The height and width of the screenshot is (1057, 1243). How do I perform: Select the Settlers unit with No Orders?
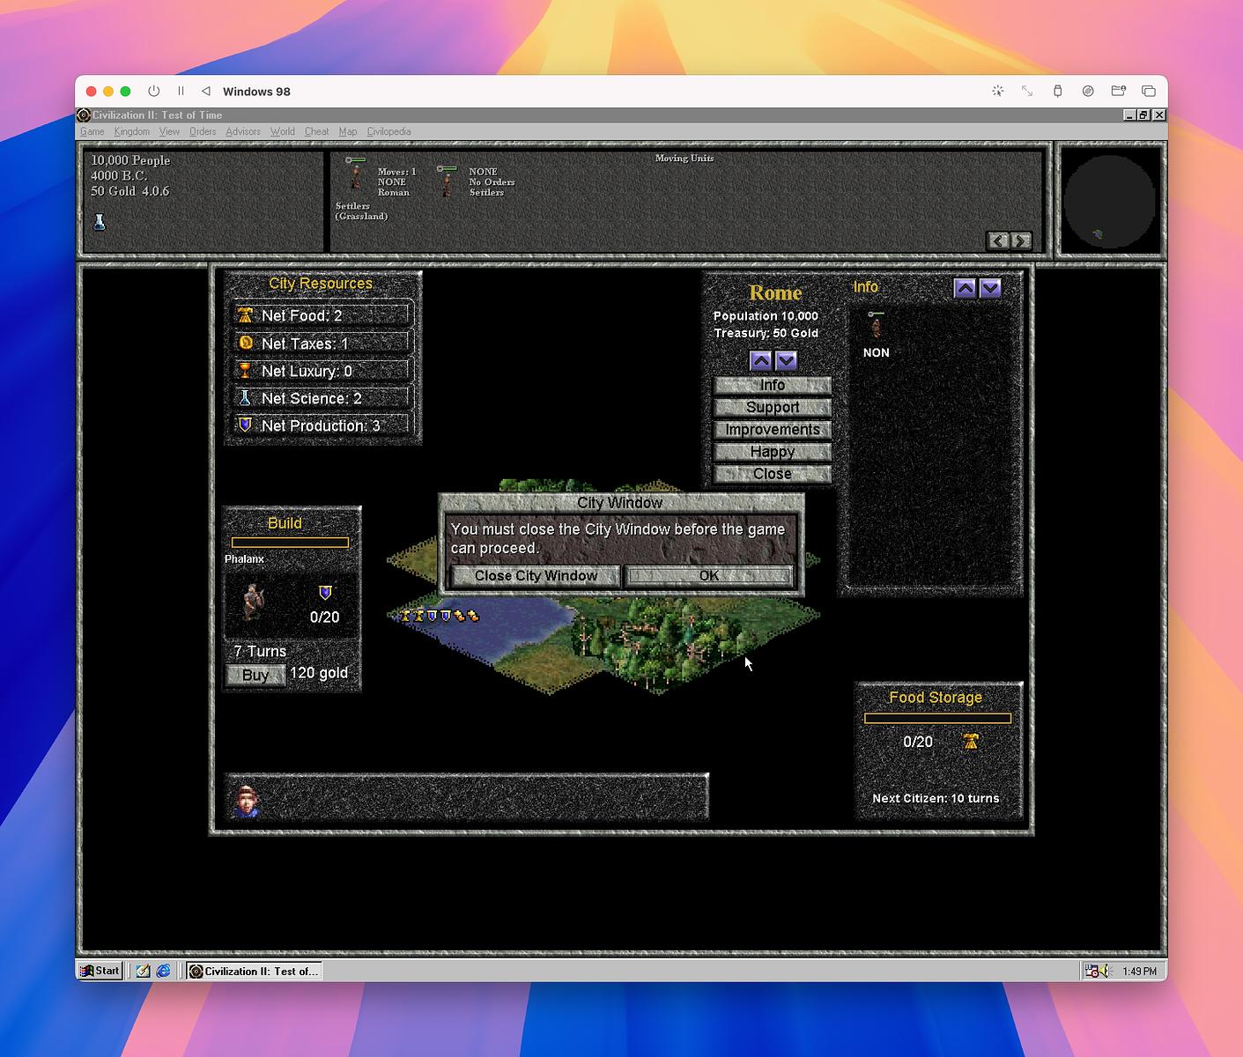(448, 181)
